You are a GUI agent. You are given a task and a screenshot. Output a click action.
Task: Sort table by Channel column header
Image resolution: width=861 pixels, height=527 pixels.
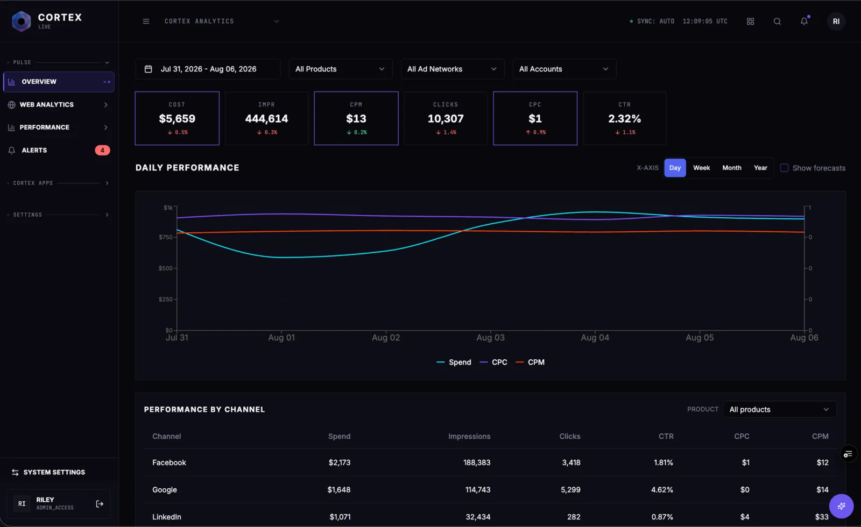point(167,437)
